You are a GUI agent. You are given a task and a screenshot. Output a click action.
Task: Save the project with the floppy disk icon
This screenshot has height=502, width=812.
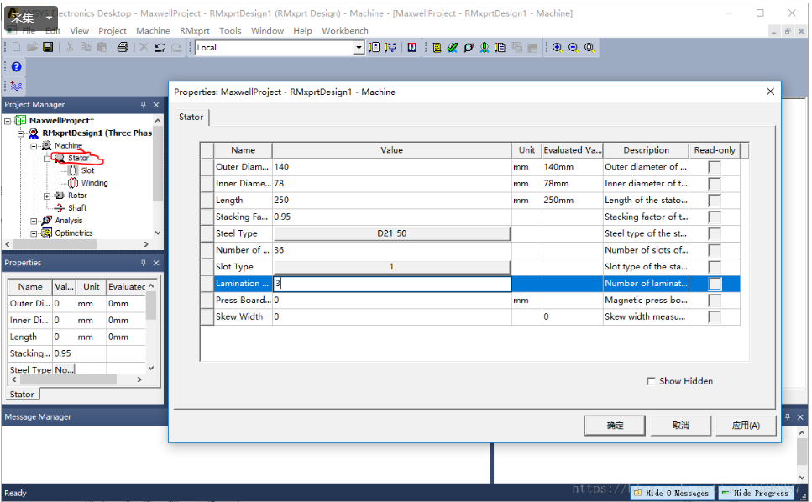(48, 47)
